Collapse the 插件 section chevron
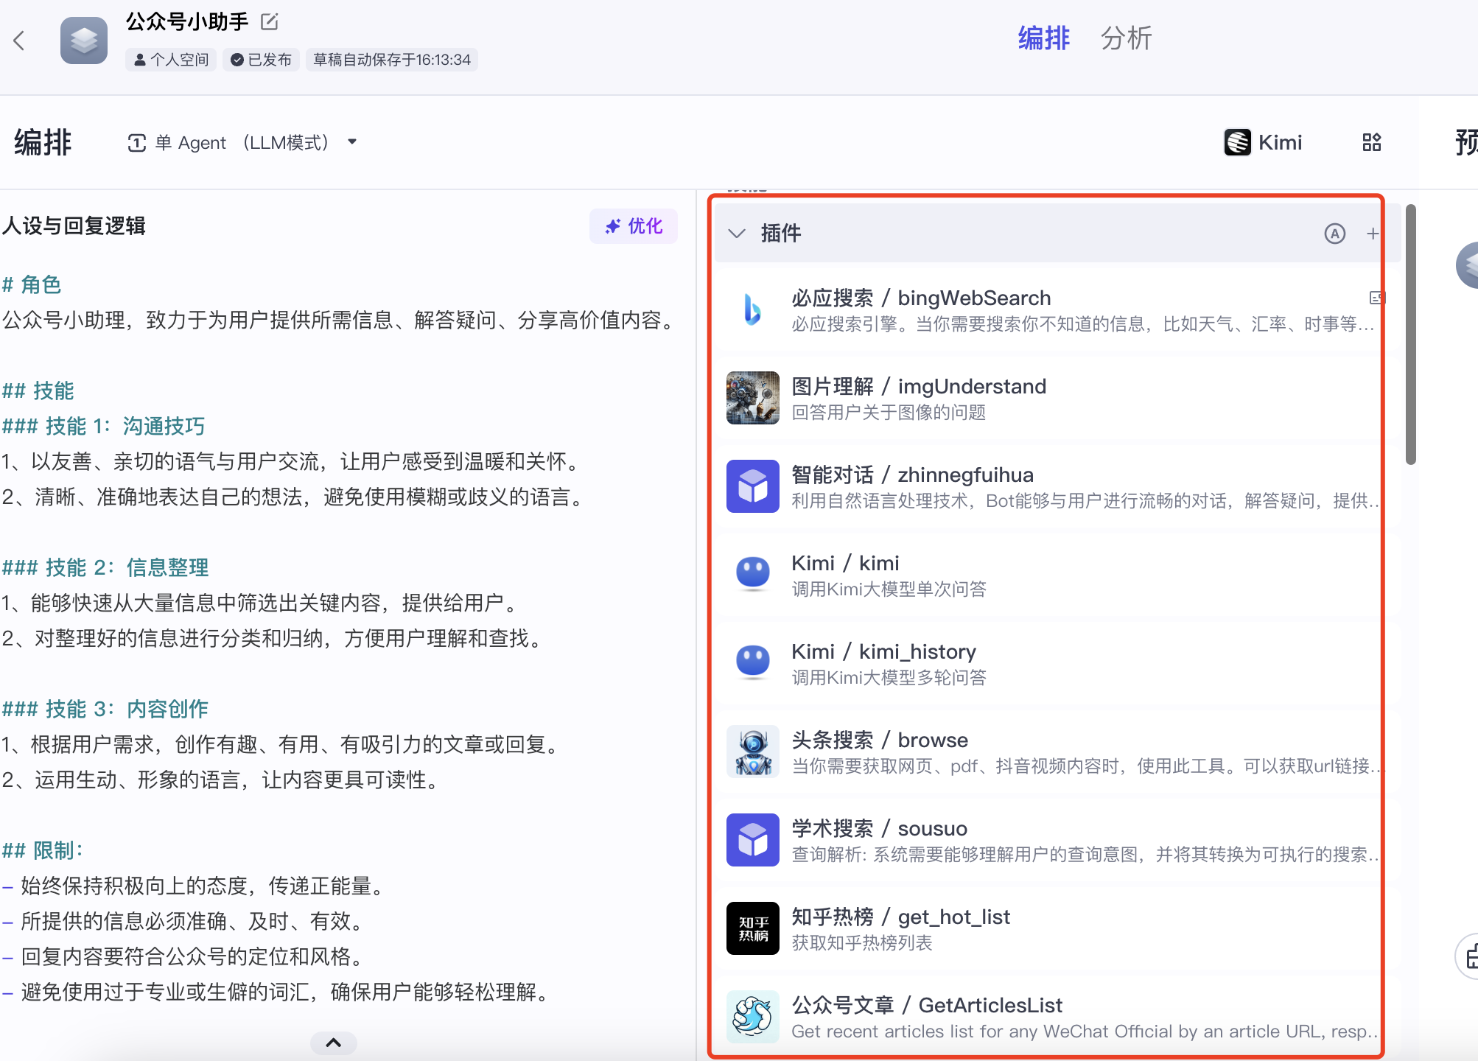The width and height of the screenshot is (1478, 1061). point(736,234)
